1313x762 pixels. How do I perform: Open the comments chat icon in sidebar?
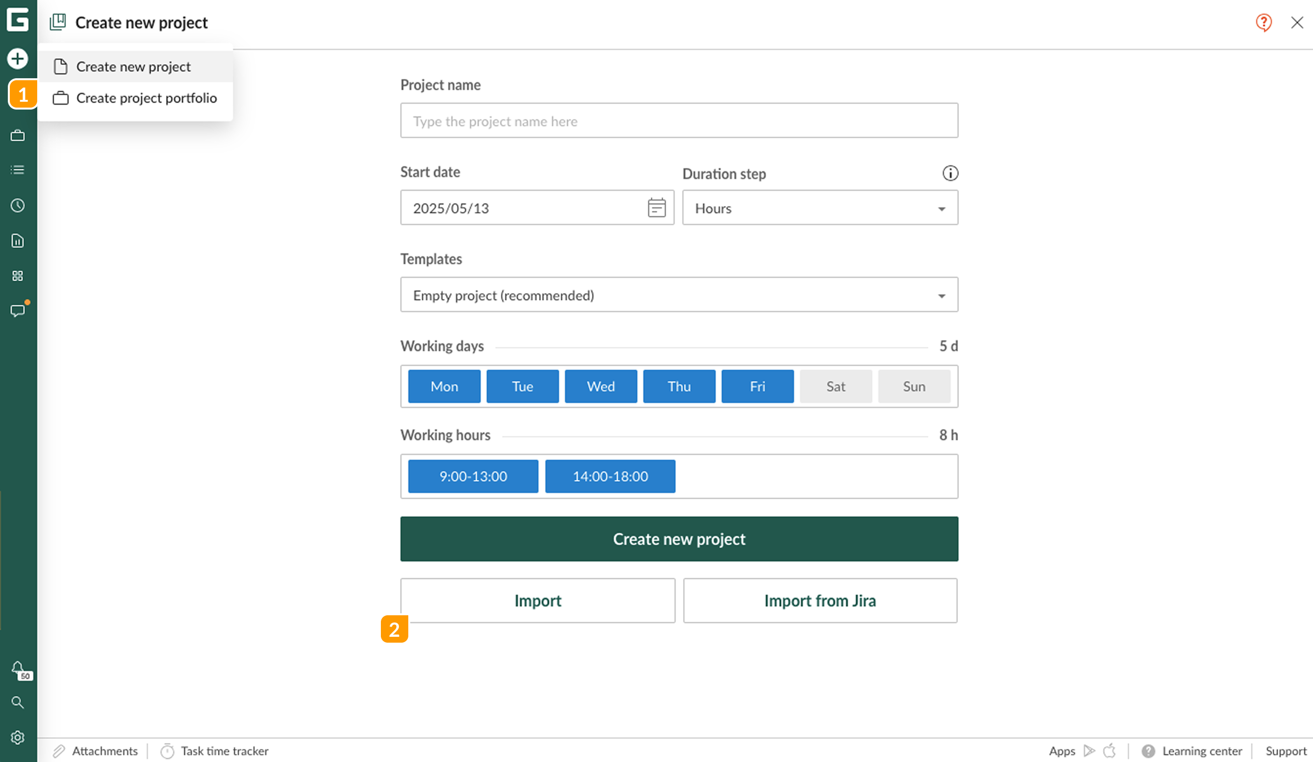click(x=18, y=311)
